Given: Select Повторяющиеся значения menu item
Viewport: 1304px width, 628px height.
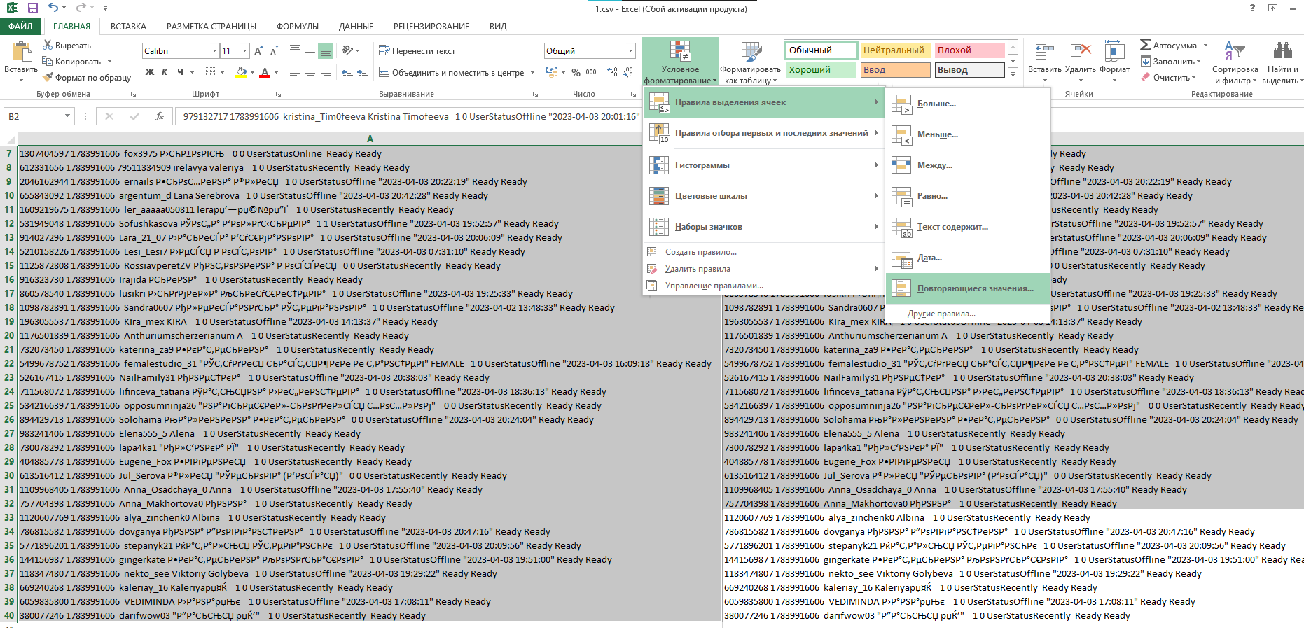Looking at the screenshot, I should [975, 288].
